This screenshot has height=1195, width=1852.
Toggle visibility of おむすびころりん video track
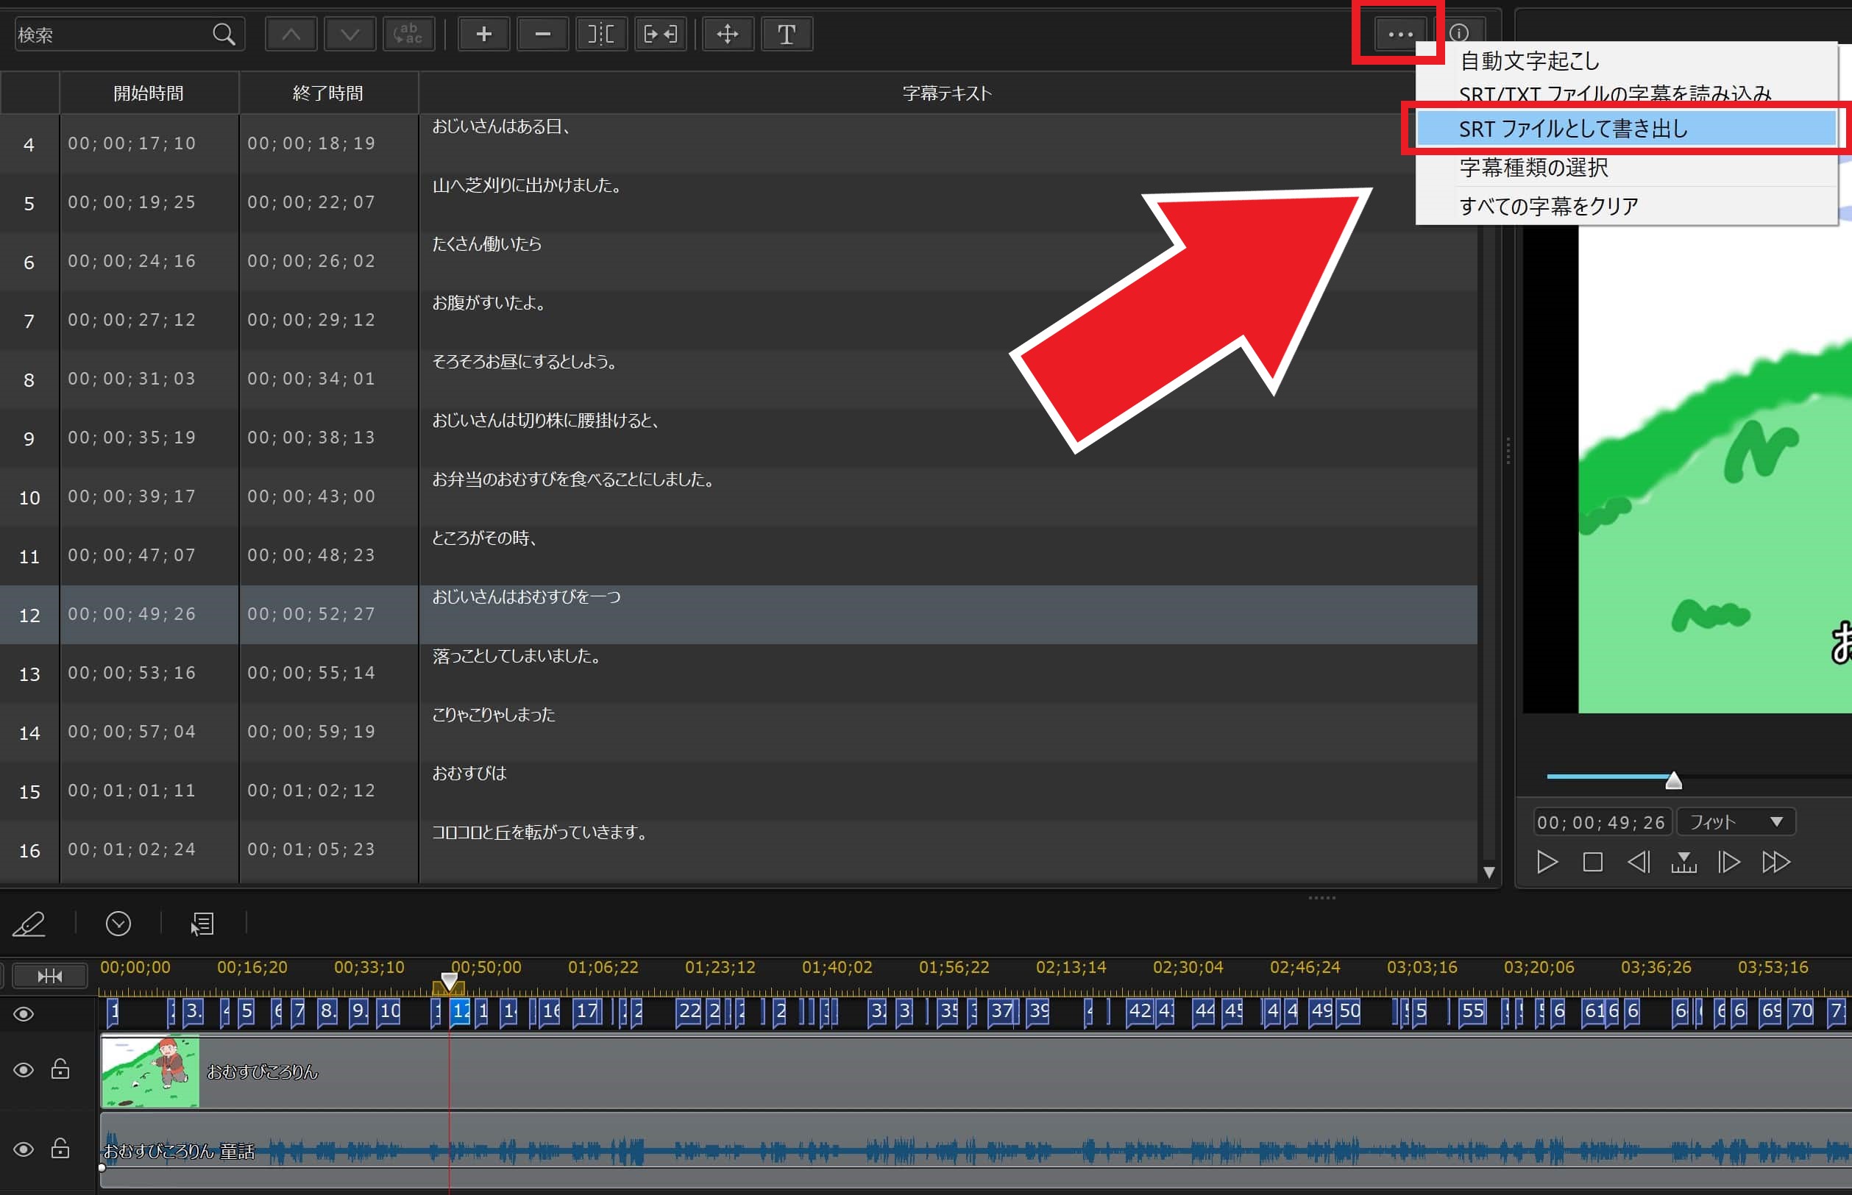click(x=24, y=1070)
